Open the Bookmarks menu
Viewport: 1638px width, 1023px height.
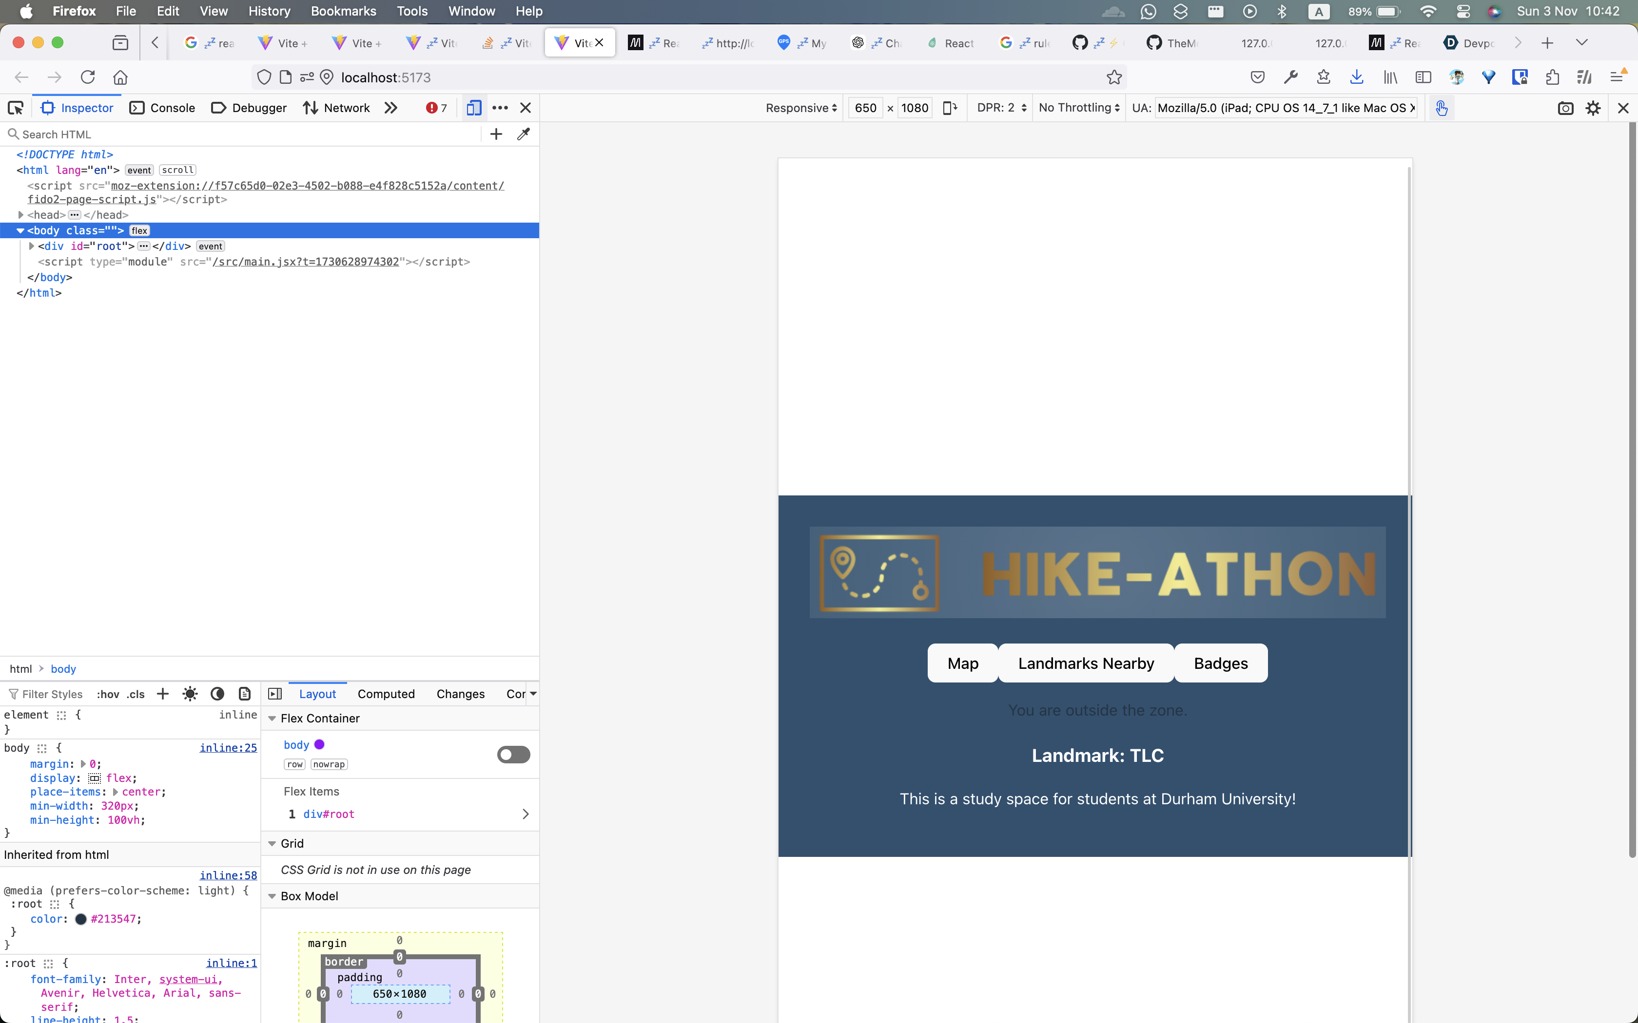coord(343,11)
